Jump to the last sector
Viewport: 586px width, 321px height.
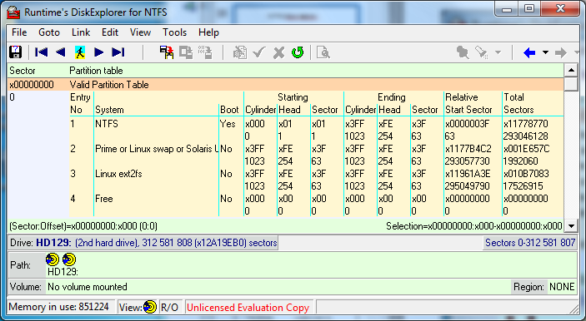pyautogui.click(x=118, y=52)
